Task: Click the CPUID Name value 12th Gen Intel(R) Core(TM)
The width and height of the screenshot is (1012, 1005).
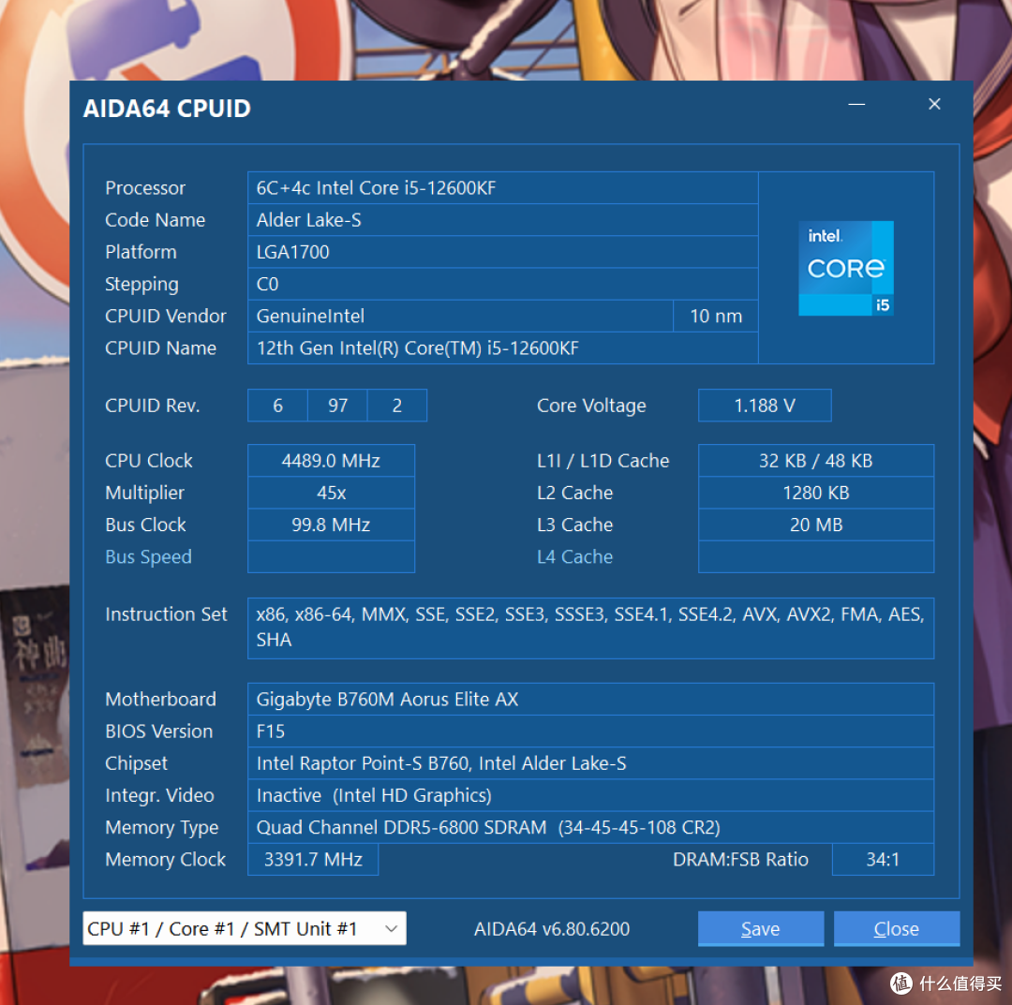Action: [x=503, y=348]
